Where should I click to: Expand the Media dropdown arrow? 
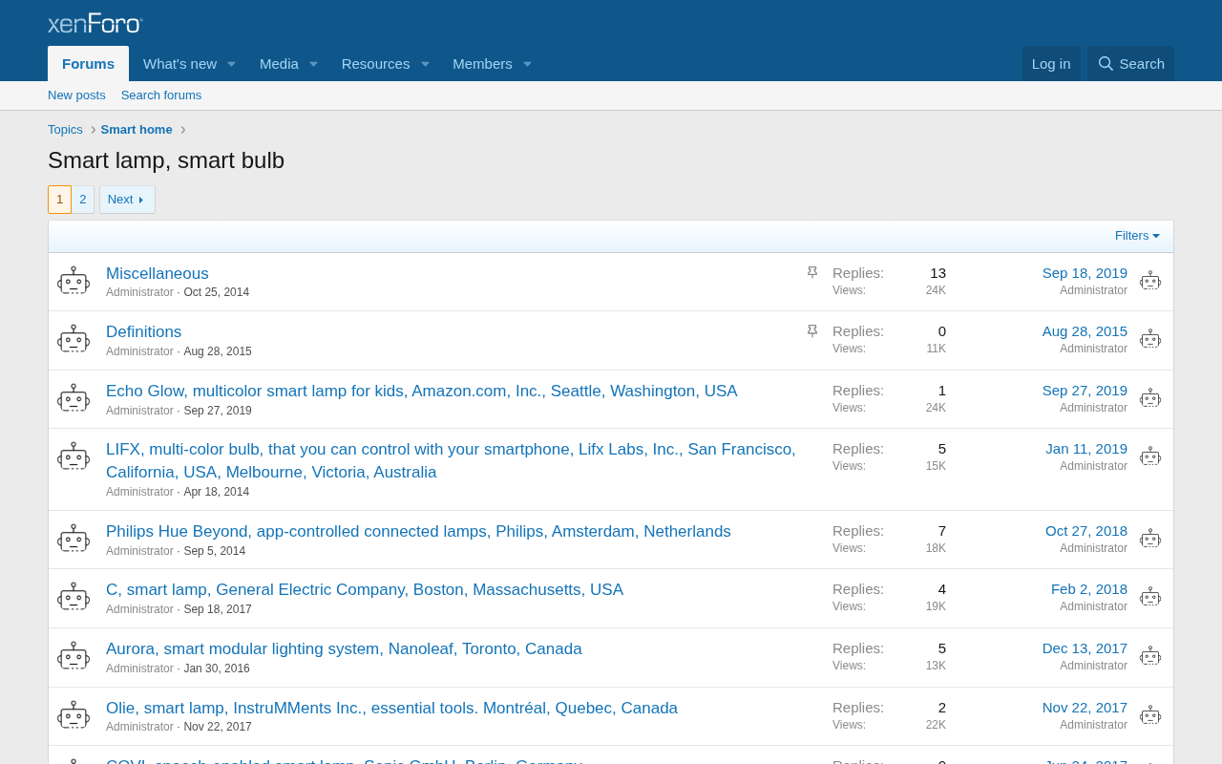[313, 64]
